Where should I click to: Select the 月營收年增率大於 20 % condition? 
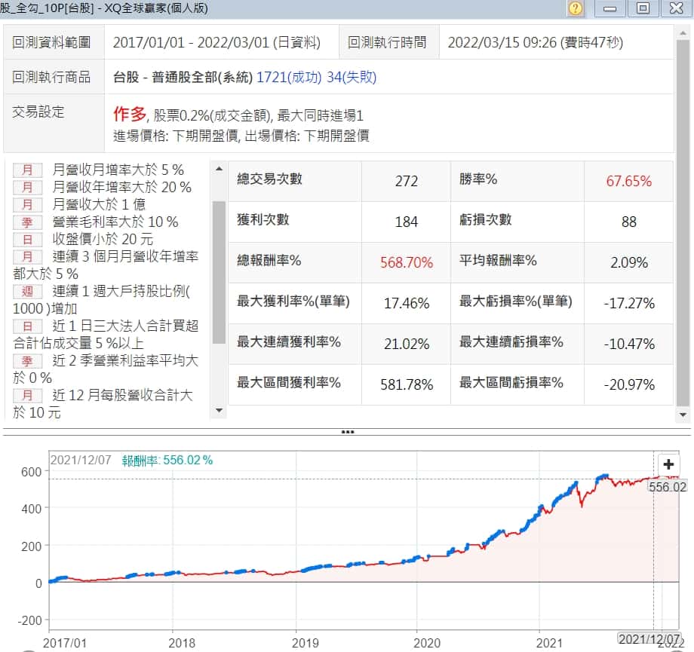[121, 187]
